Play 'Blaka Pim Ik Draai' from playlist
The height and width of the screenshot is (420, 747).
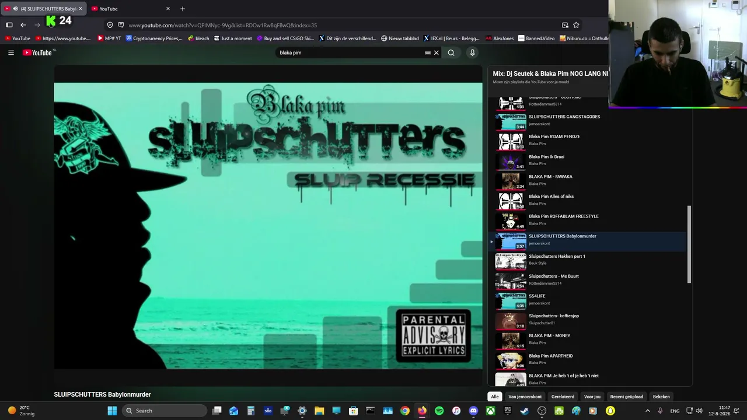point(588,160)
